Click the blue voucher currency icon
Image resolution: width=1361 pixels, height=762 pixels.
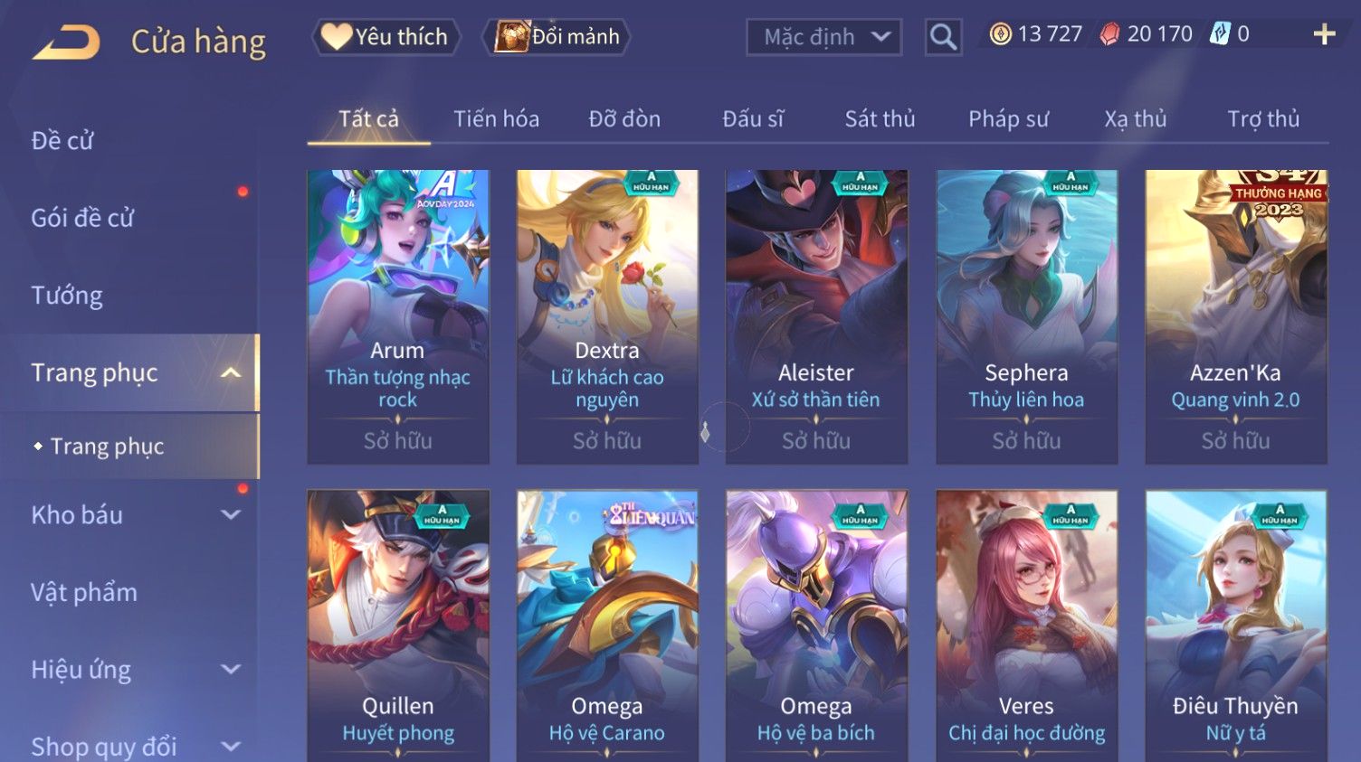coord(1221,34)
